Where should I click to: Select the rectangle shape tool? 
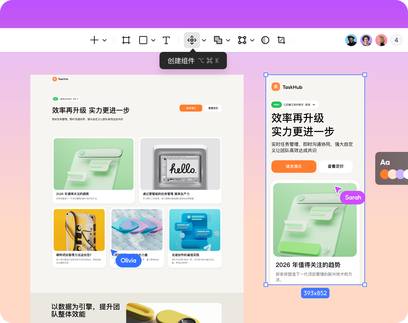point(143,40)
